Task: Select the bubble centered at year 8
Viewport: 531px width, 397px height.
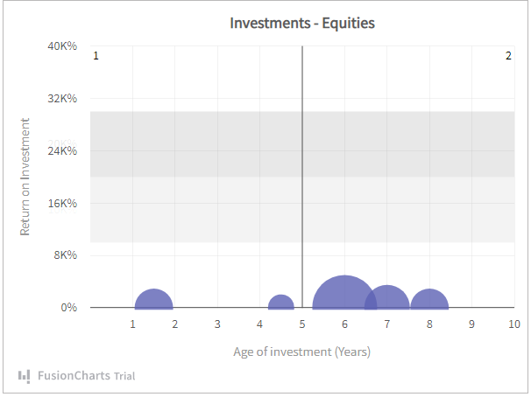Action: click(430, 300)
